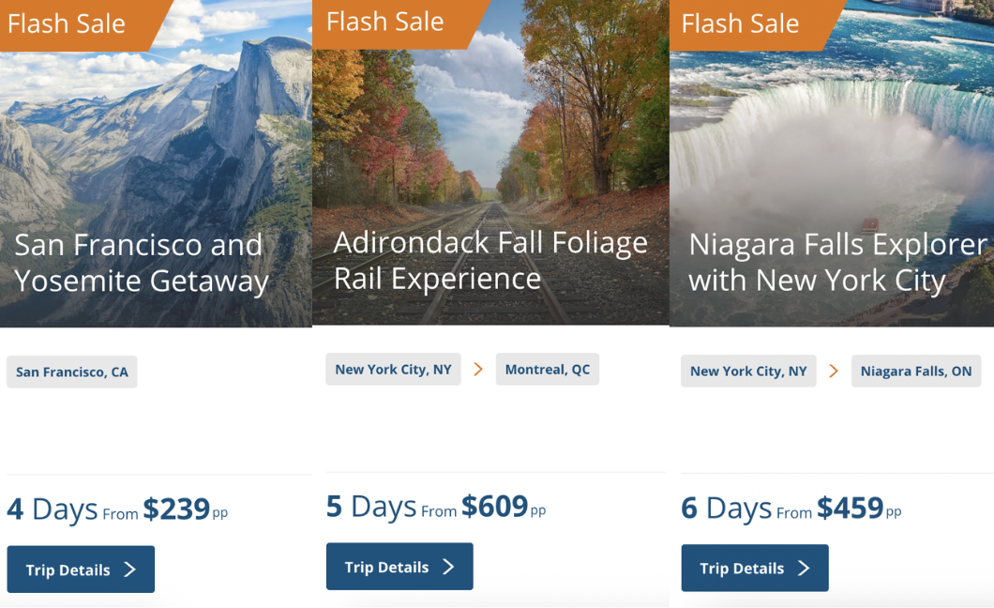Click Flash Sale banner on Niagara card
This screenshot has height=608, width=994.
741,23
